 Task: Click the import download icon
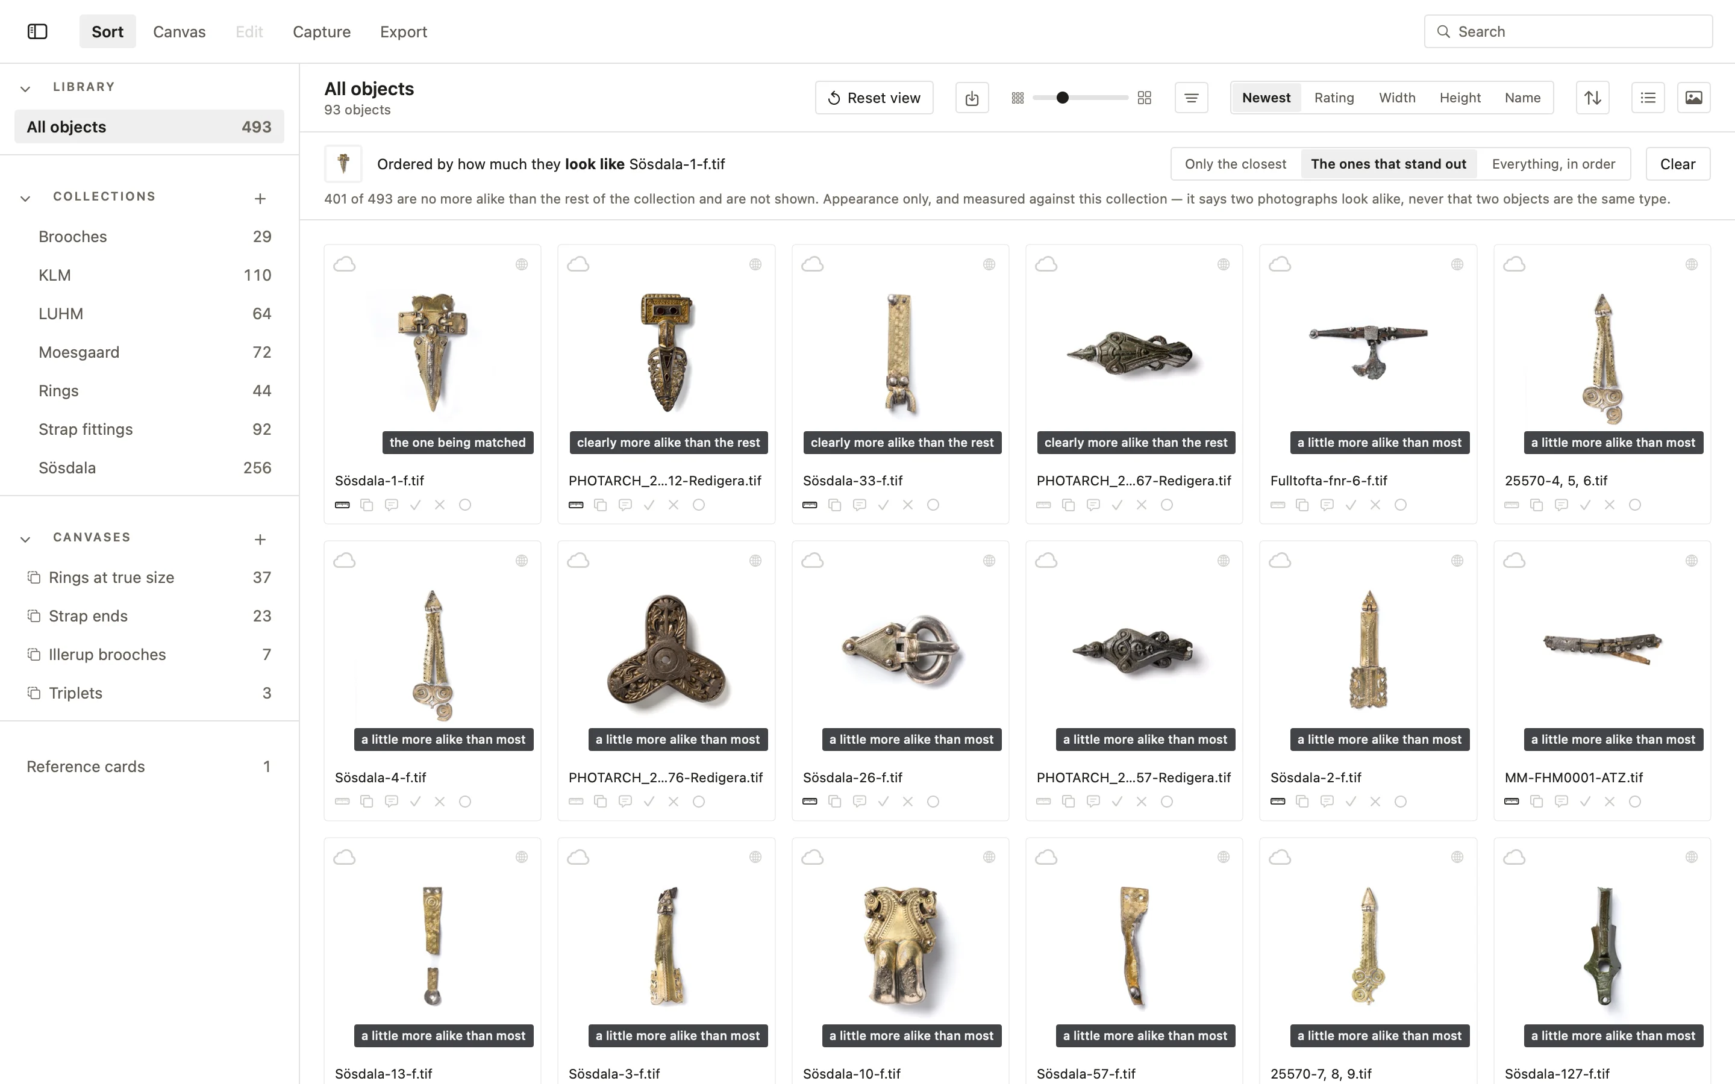coord(972,98)
